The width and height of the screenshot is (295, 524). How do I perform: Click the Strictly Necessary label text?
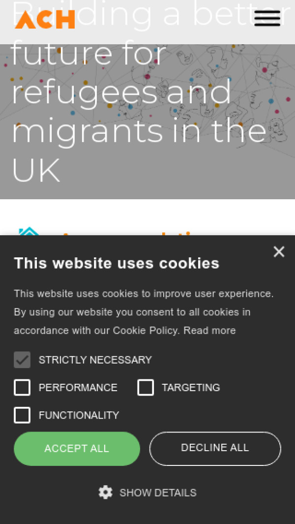(95, 360)
